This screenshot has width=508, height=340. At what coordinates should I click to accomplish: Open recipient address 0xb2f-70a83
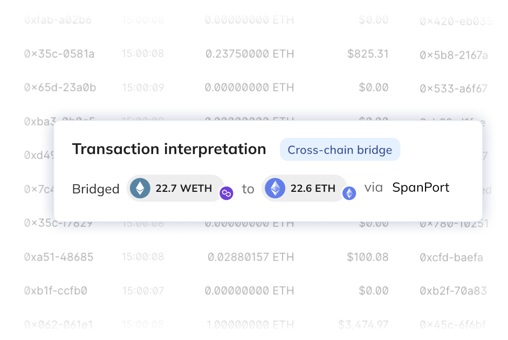tap(454, 291)
